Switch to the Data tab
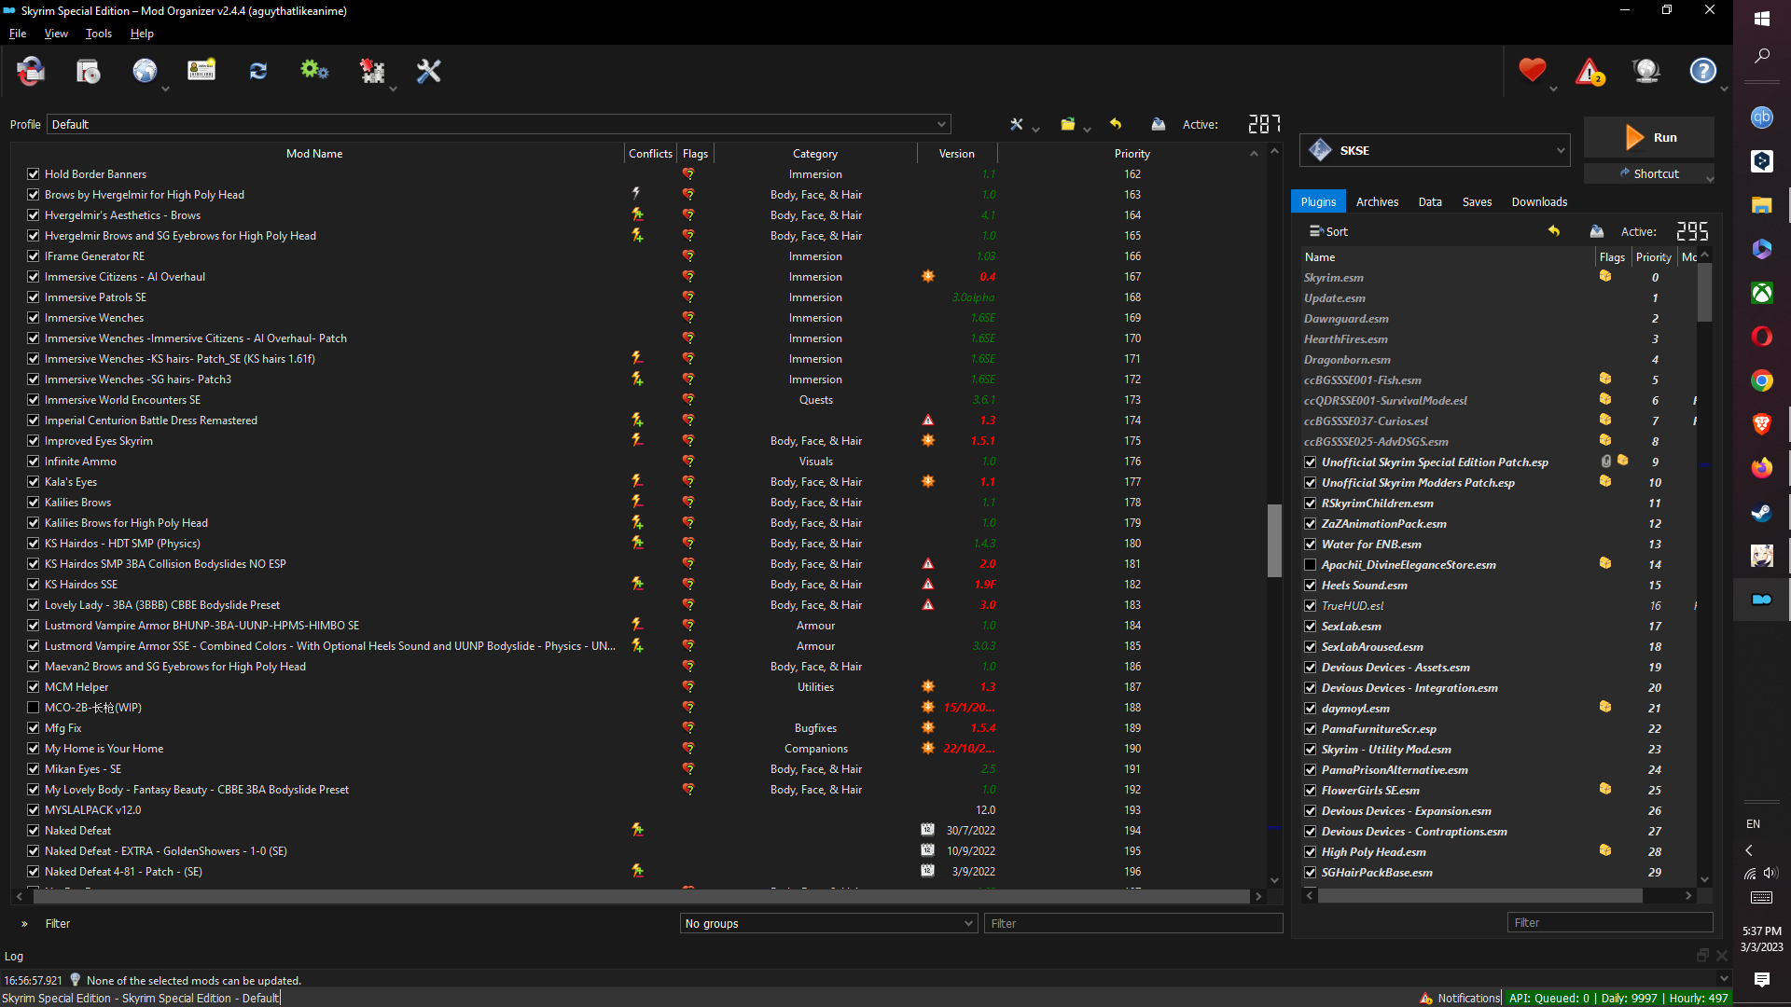This screenshot has height=1007, width=1791. click(x=1430, y=201)
